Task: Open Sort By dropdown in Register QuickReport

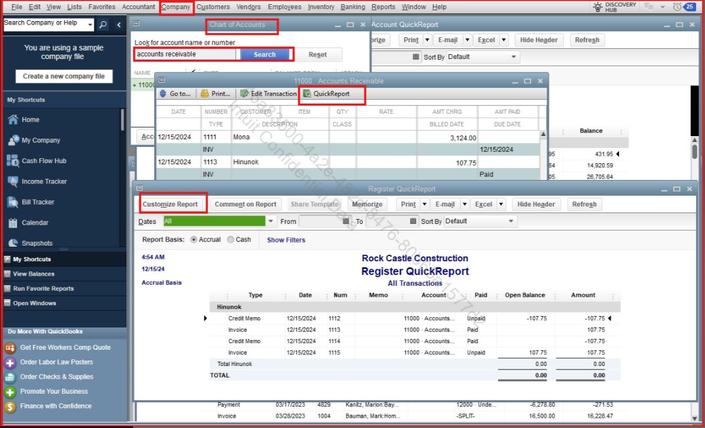Action: [x=511, y=221]
